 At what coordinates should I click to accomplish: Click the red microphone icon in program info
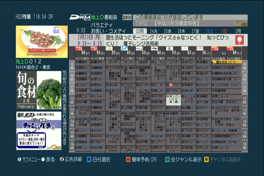239,40
